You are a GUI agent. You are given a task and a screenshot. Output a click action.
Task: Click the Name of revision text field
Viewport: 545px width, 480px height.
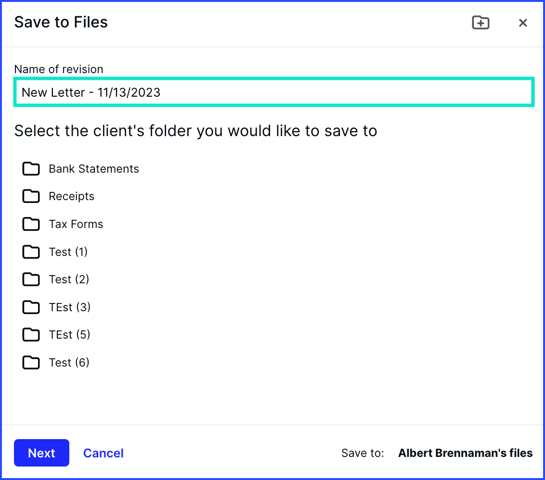coord(273,92)
